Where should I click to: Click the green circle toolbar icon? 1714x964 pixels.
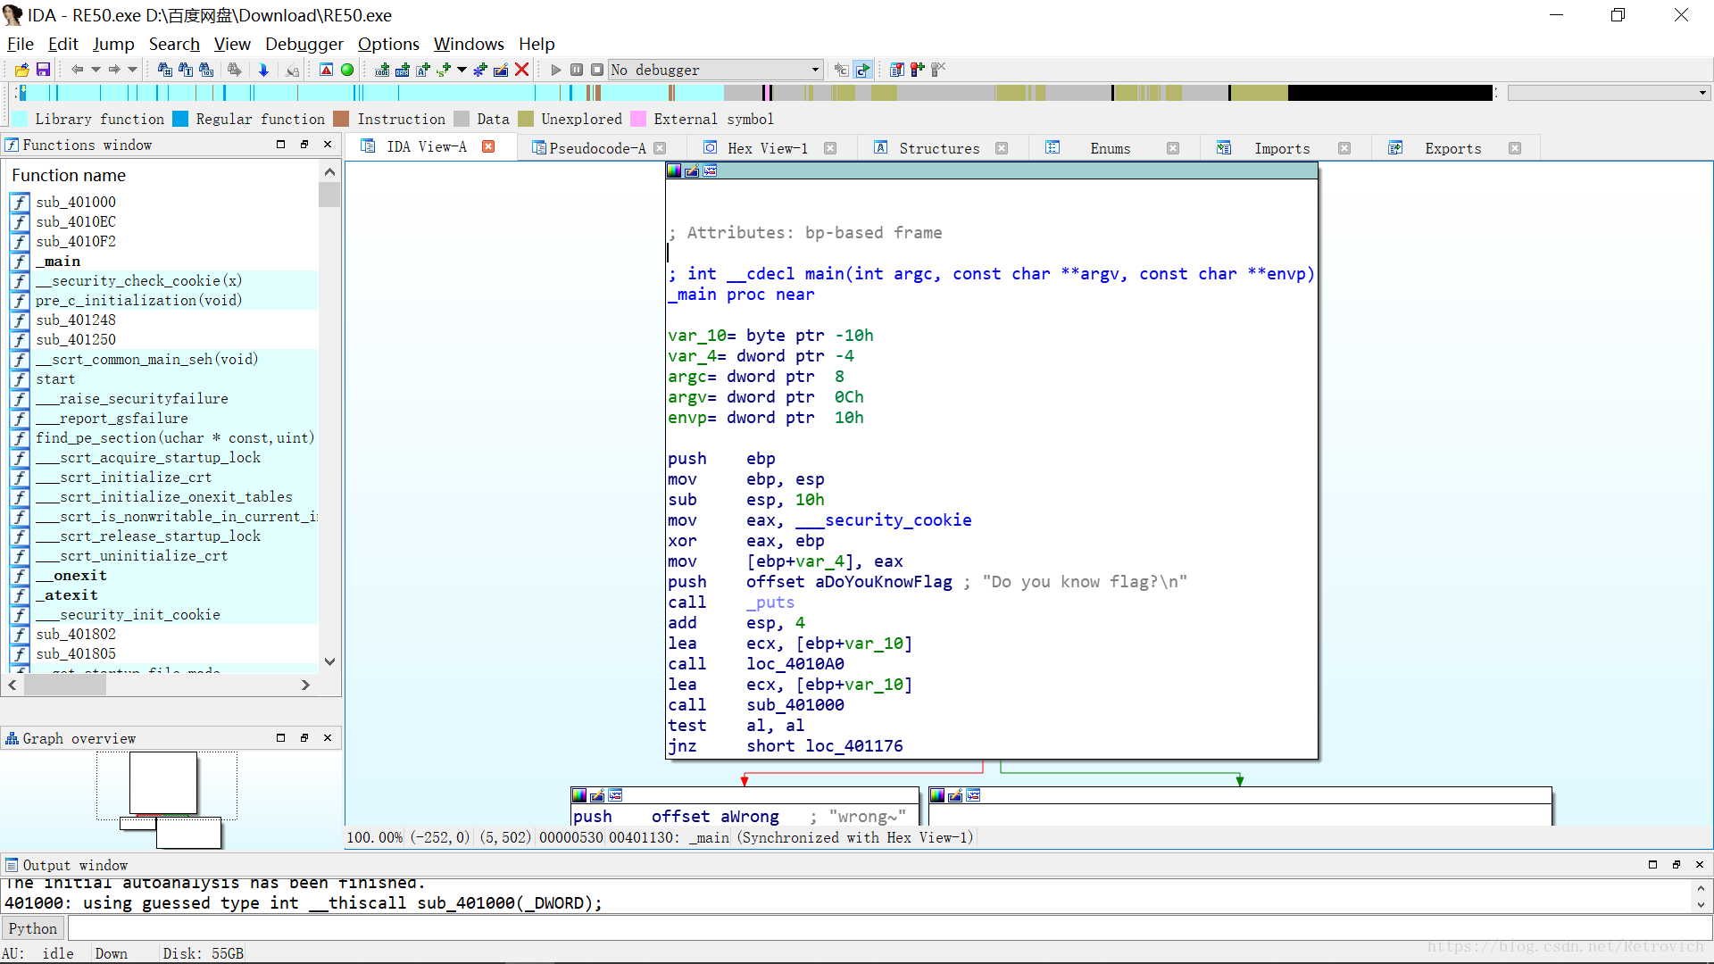point(347,70)
